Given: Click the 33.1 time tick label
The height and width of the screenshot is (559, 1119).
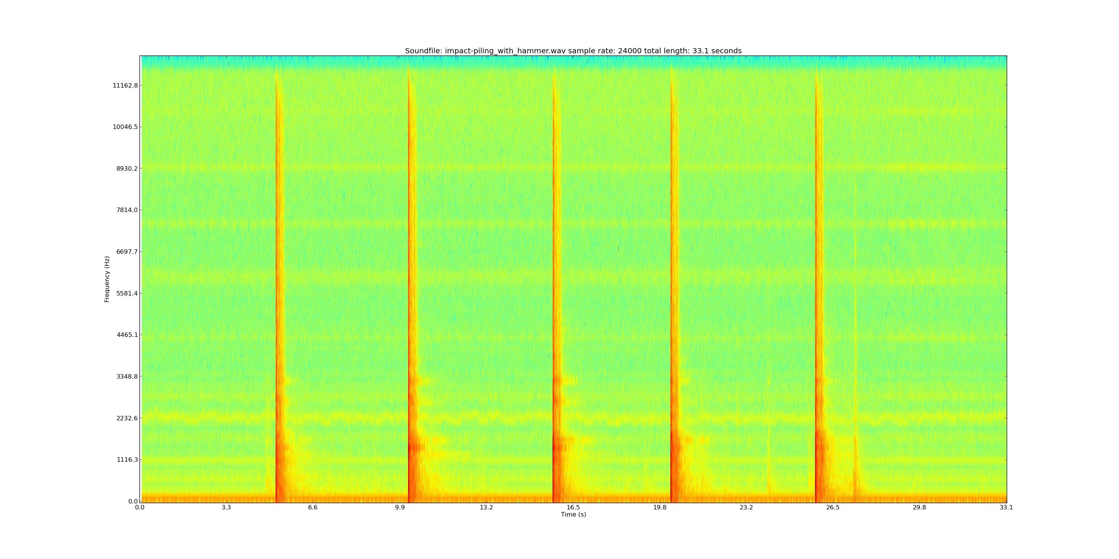Looking at the screenshot, I should pos(1006,508).
